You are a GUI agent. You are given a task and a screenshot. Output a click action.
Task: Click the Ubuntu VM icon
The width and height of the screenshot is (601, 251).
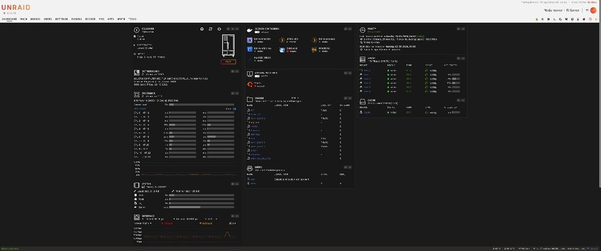click(x=250, y=85)
